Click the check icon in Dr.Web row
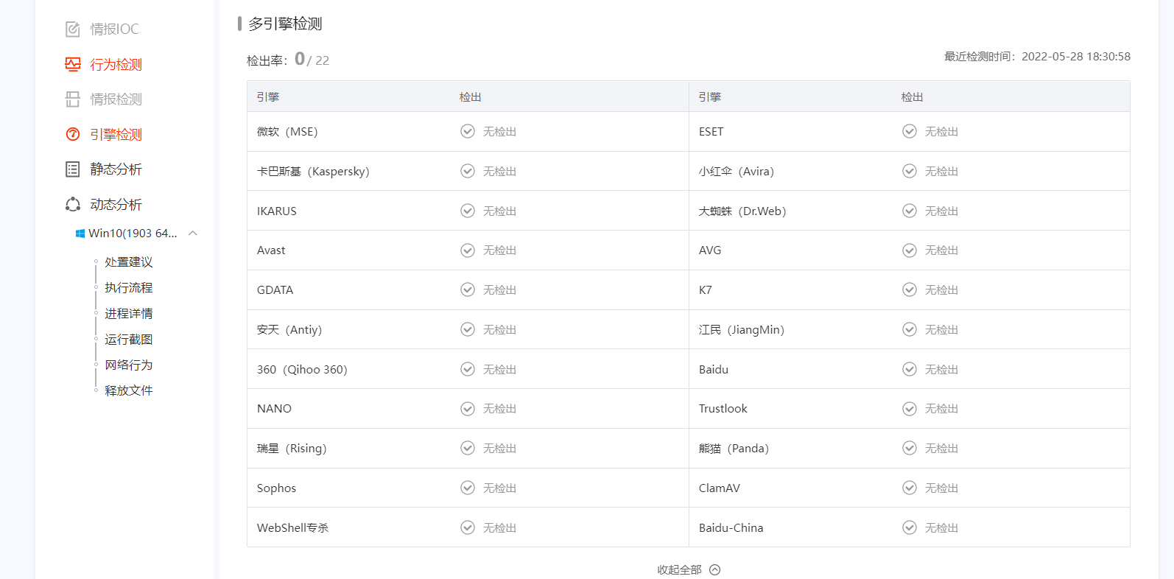The height and width of the screenshot is (579, 1174). coord(910,211)
